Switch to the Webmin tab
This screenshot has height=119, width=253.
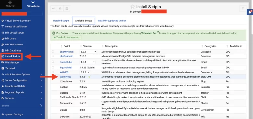[11, 5]
